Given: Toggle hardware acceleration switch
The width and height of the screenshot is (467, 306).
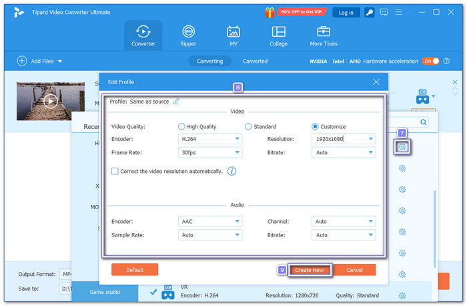Looking at the screenshot, I should [430, 61].
